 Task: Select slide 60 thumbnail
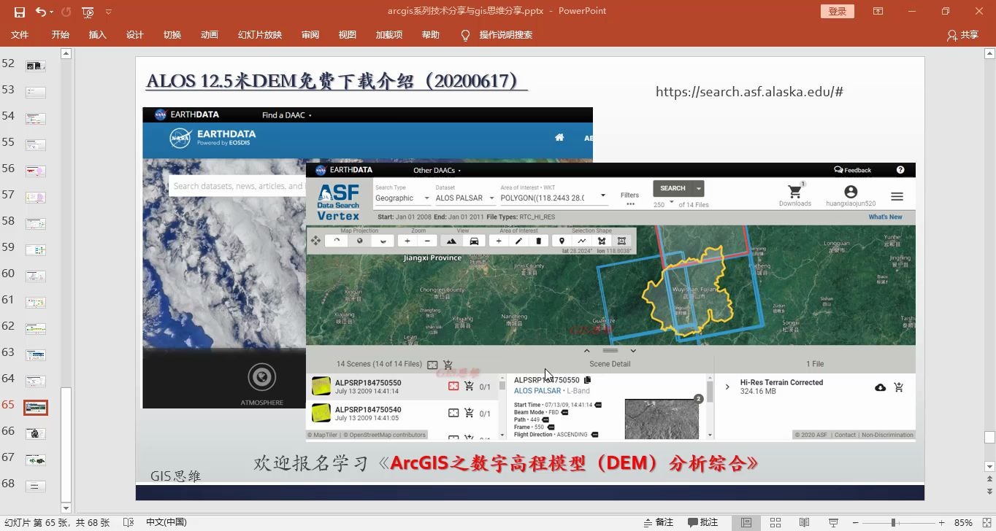36,276
